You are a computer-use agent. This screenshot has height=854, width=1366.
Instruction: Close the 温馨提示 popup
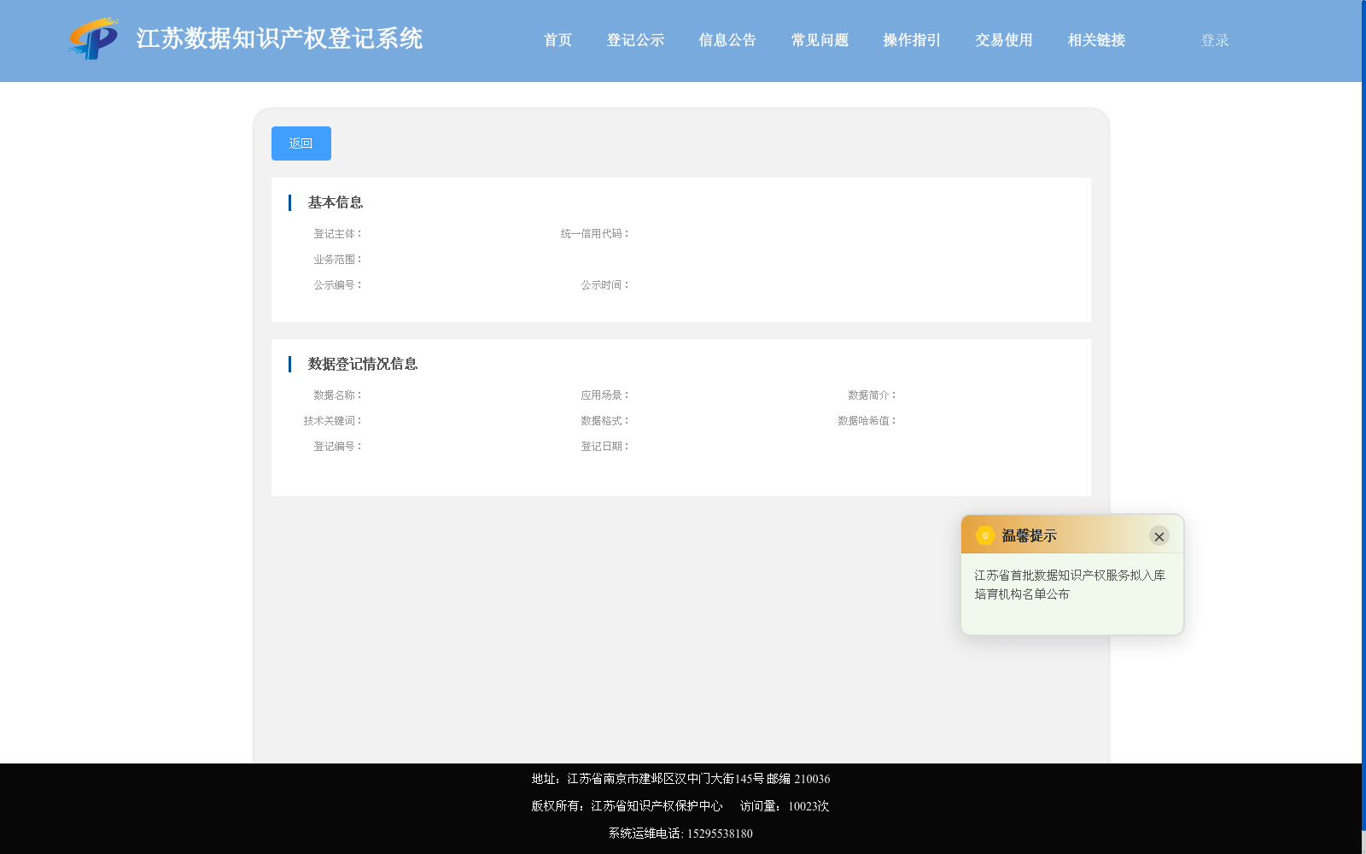(x=1159, y=536)
